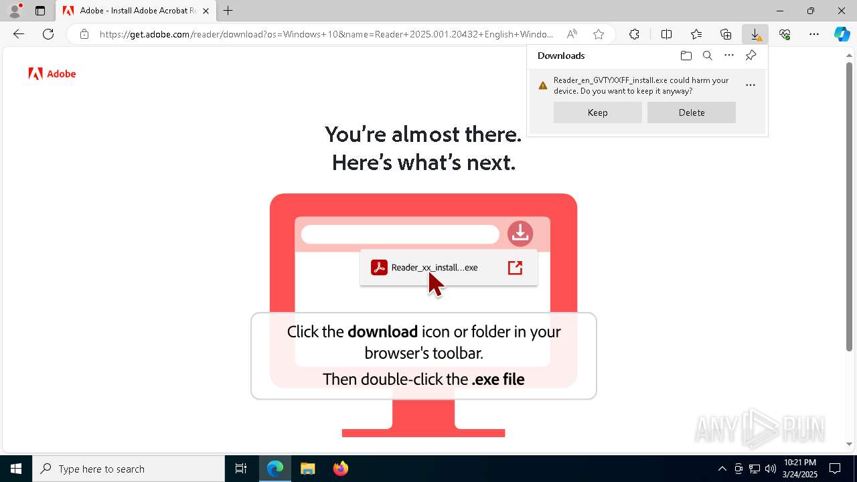Select the Adobe Install Acrobat Reader tab
This screenshot has height=482, width=857.
pos(136,11)
